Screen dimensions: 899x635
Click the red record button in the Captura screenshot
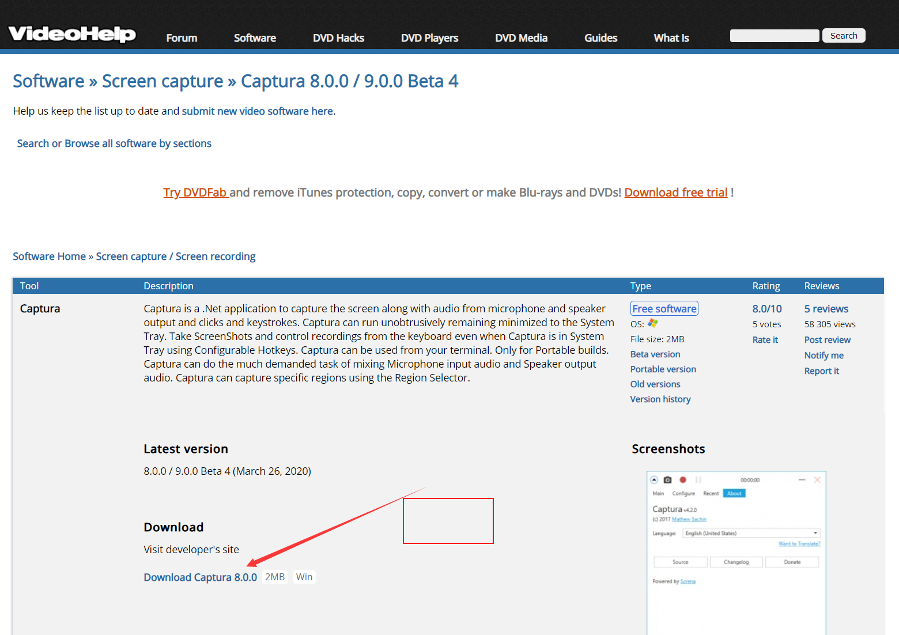(x=683, y=479)
